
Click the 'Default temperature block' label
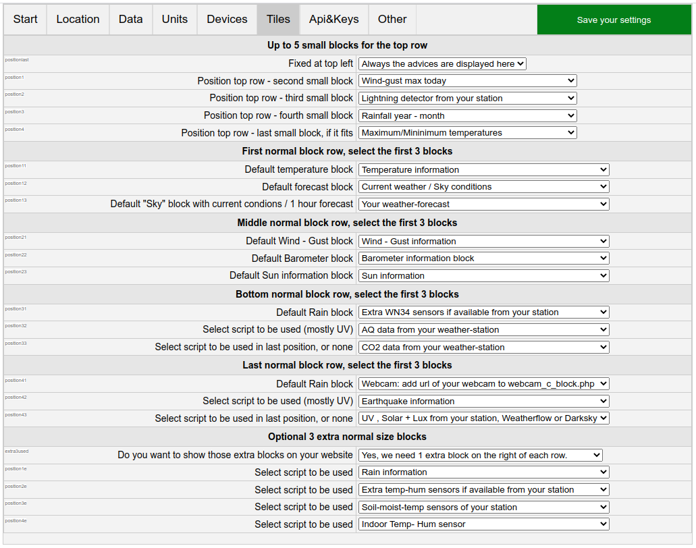[x=299, y=169]
